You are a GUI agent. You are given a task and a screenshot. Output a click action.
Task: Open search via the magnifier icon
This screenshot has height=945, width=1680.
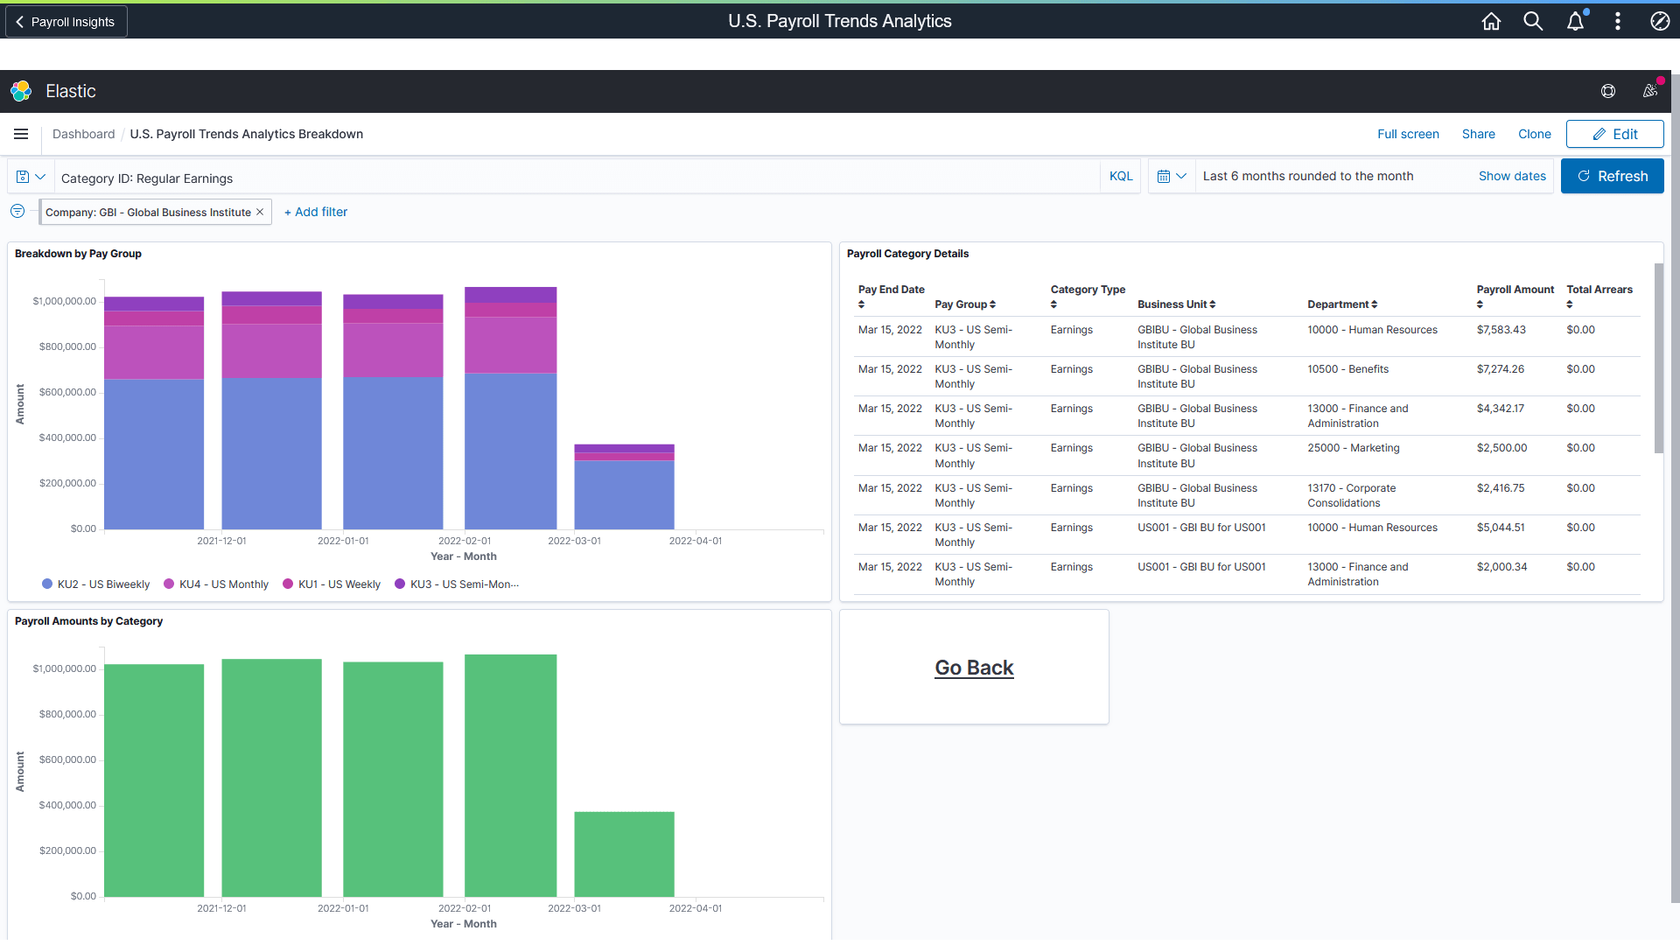(1532, 21)
